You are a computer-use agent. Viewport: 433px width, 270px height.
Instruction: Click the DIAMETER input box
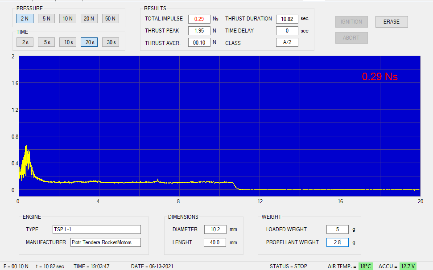coord(215,229)
